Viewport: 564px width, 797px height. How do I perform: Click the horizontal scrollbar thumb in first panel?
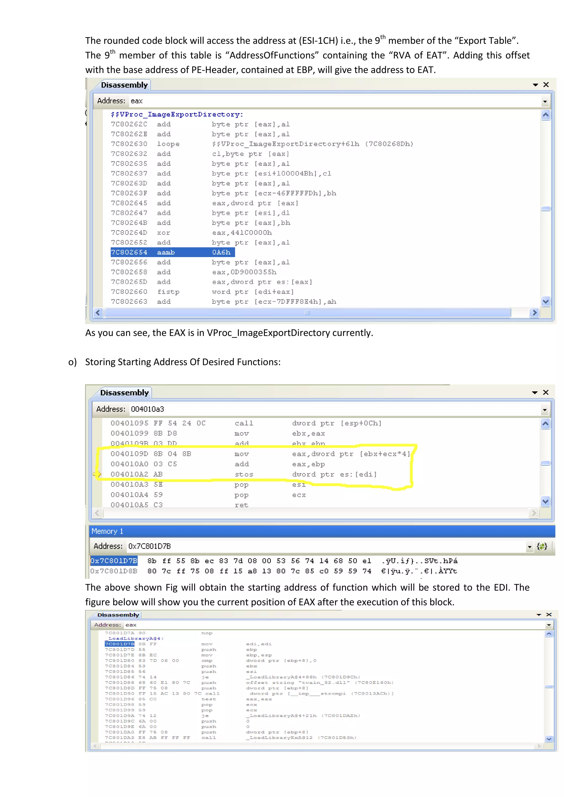(x=307, y=313)
